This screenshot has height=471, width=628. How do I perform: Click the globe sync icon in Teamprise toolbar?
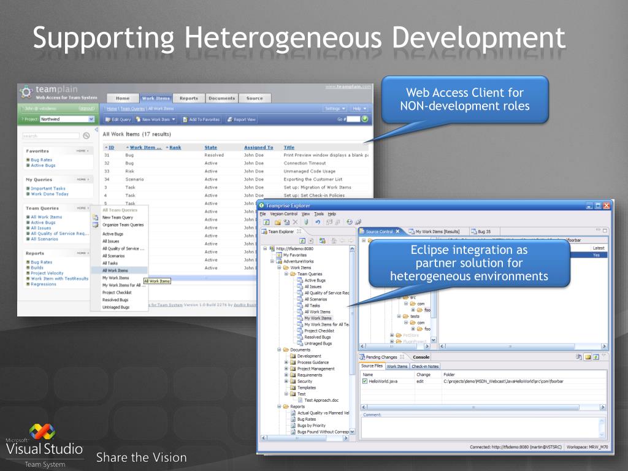coord(349,222)
